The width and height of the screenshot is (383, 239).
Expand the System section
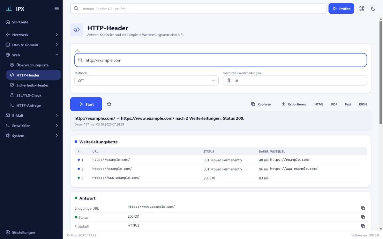(x=31, y=135)
